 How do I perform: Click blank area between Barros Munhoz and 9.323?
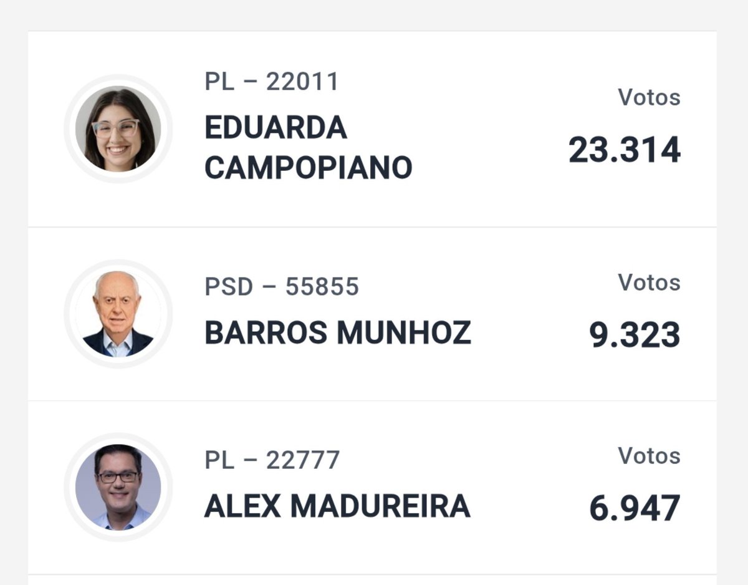coord(530,334)
